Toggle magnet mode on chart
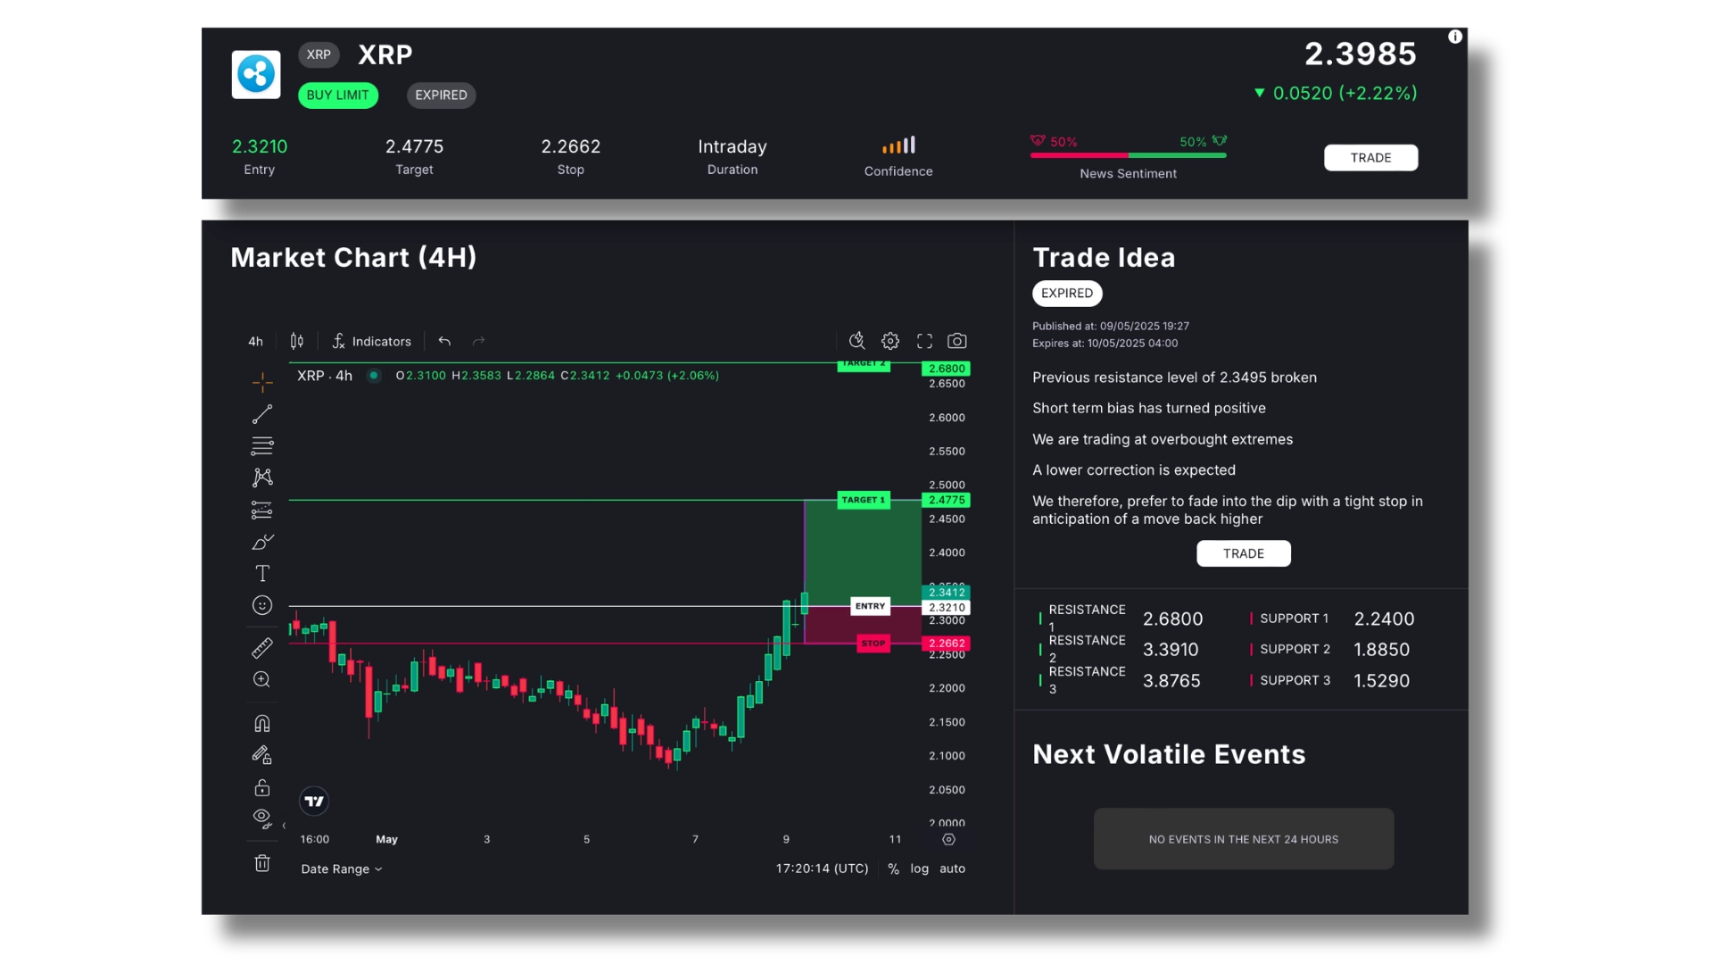 262,723
